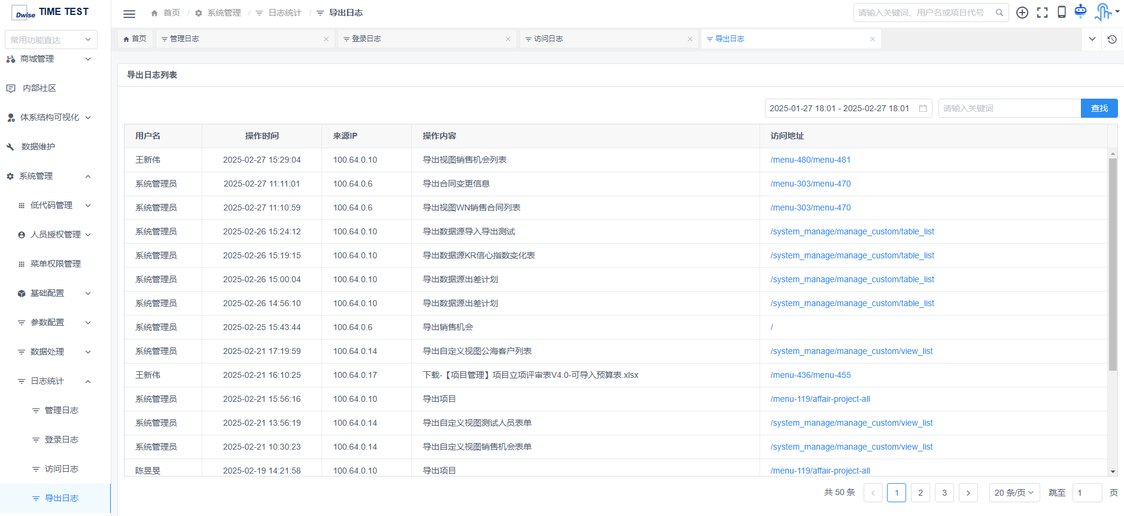The width and height of the screenshot is (1124, 516).
Task: Click the history refresh clock icon
Action: [x=1112, y=39]
